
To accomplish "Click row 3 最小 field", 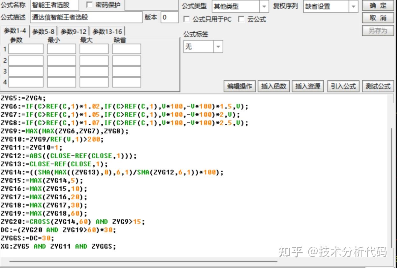I will click(x=61, y=72).
